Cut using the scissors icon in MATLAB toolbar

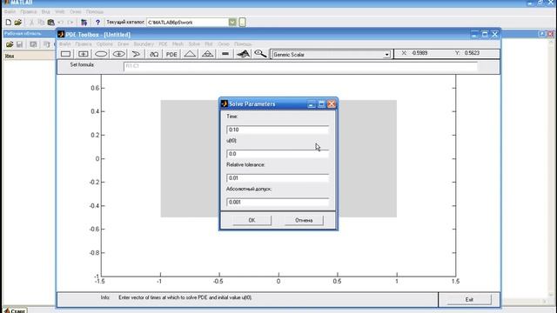pyautogui.click(x=31, y=23)
